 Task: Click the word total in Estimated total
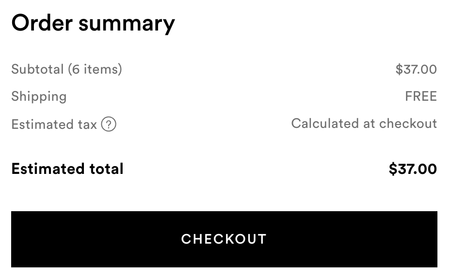106,169
